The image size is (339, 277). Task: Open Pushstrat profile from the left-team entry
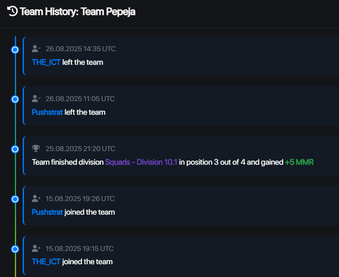pyautogui.click(x=47, y=112)
